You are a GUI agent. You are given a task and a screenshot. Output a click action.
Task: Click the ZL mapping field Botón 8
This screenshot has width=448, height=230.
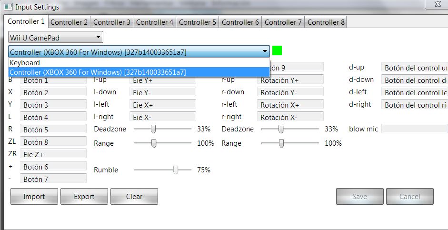[53, 142]
